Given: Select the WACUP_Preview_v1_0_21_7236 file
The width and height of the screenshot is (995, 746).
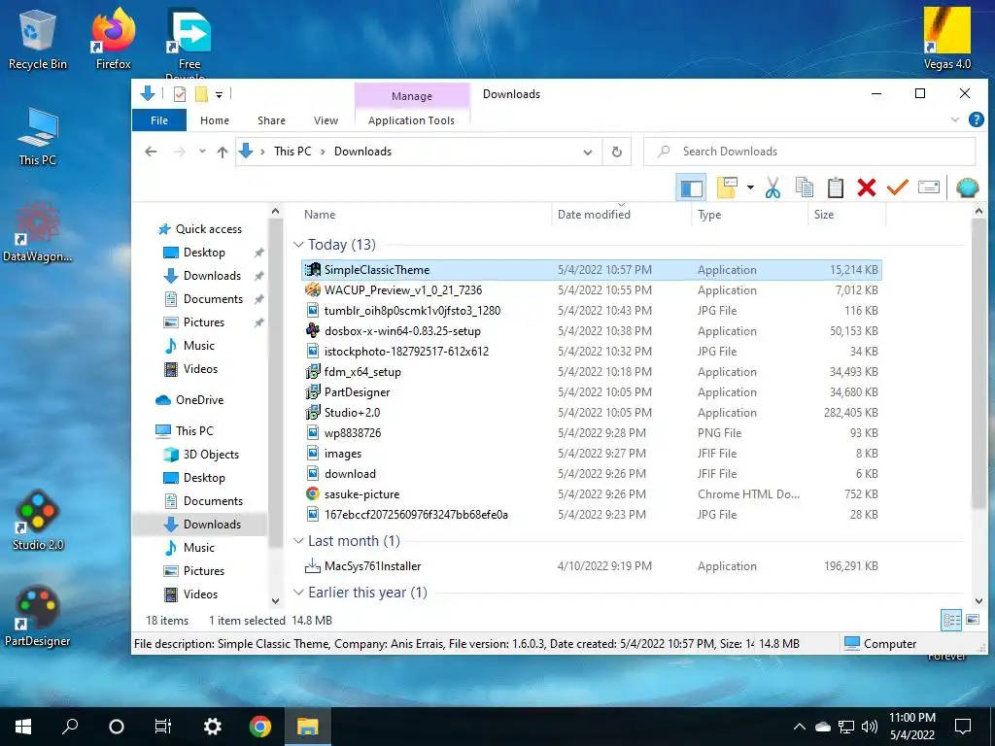Looking at the screenshot, I should pos(592,290).
